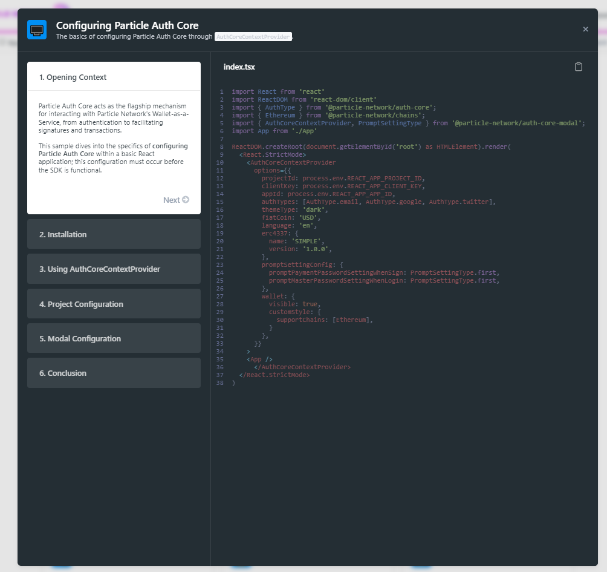Click the paragraph starting 'This sample dives'

[113, 158]
